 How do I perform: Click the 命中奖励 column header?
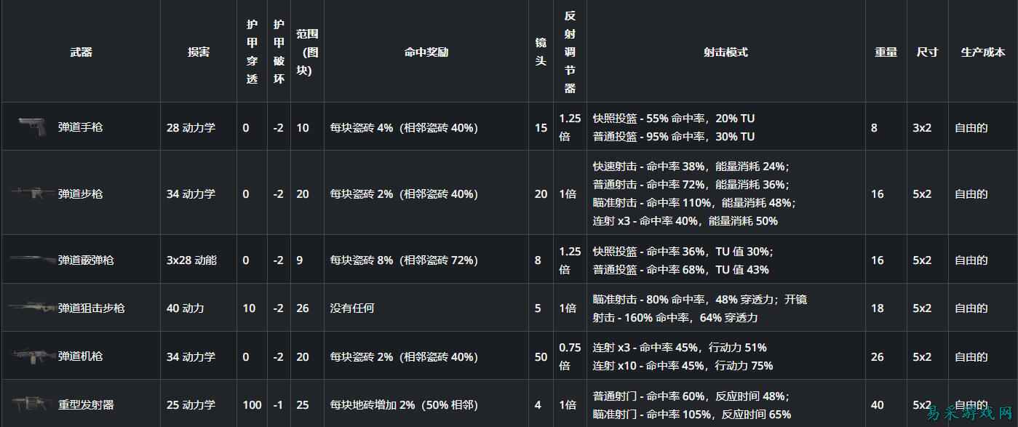click(426, 52)
